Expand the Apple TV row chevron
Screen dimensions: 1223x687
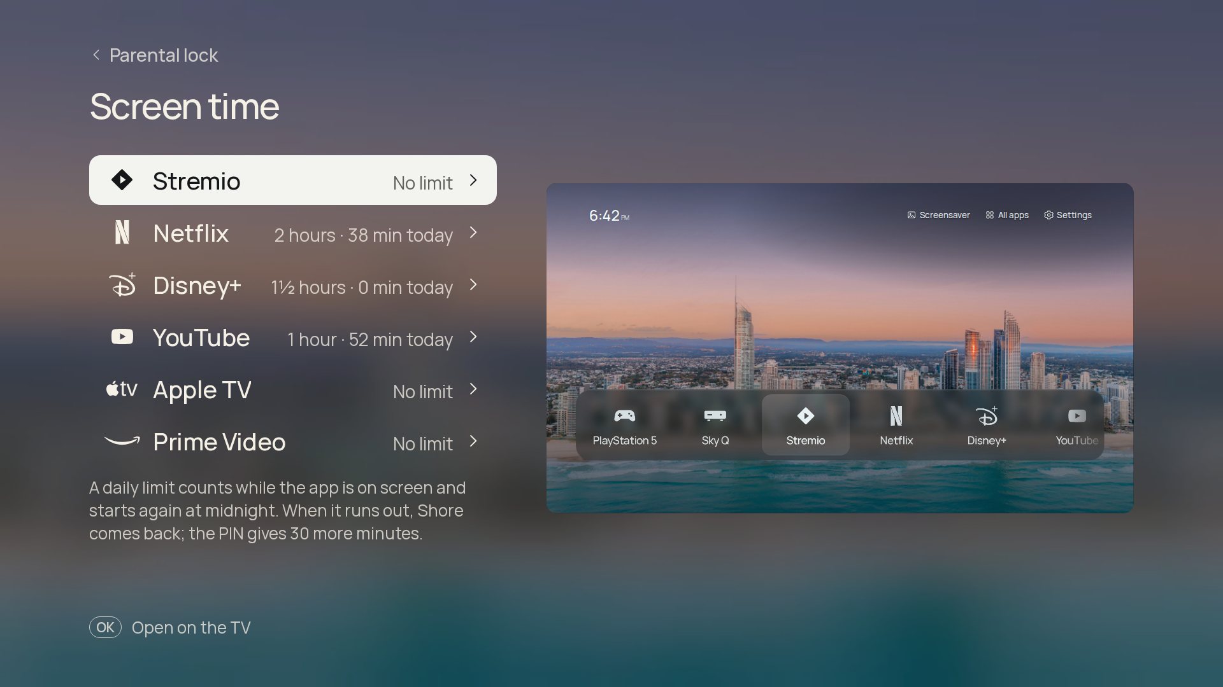473,389
